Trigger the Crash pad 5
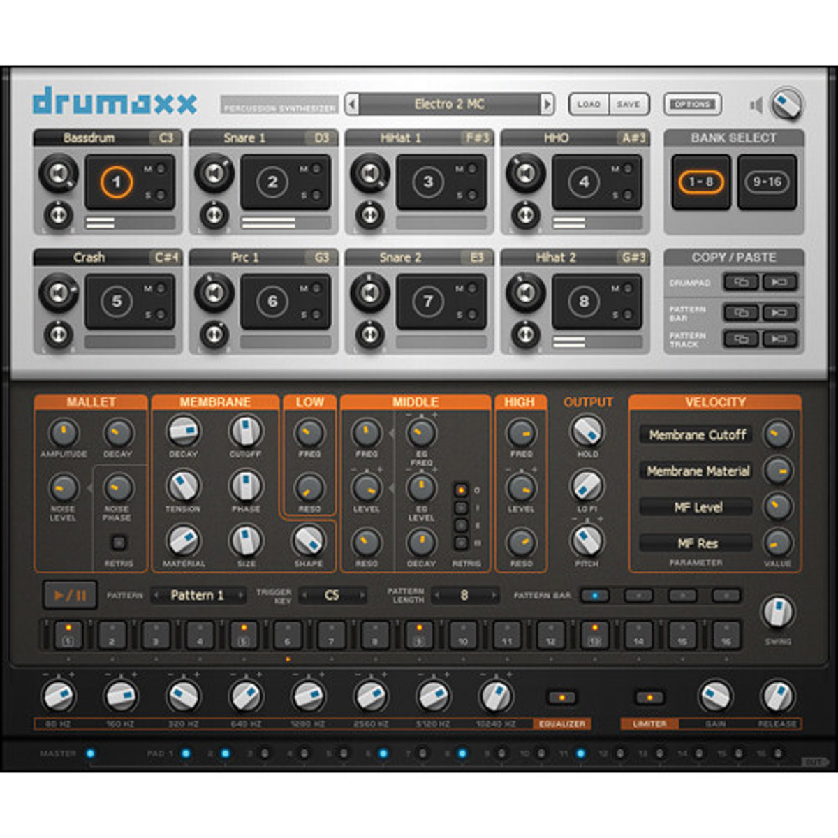This screenshot has width=838, height=838. point(117,302)
